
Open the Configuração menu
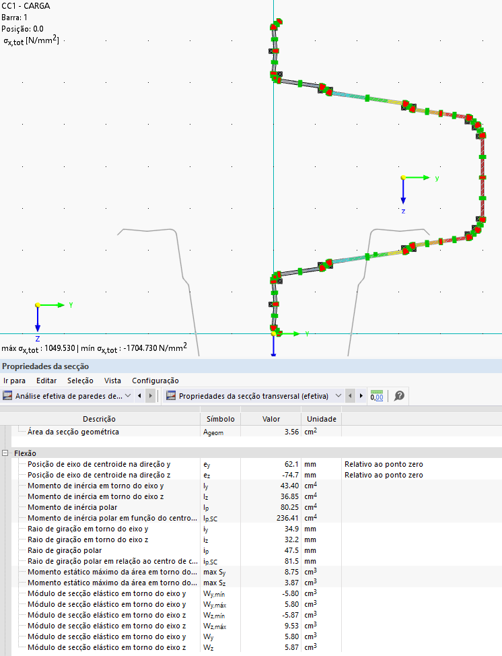point(155,381)
